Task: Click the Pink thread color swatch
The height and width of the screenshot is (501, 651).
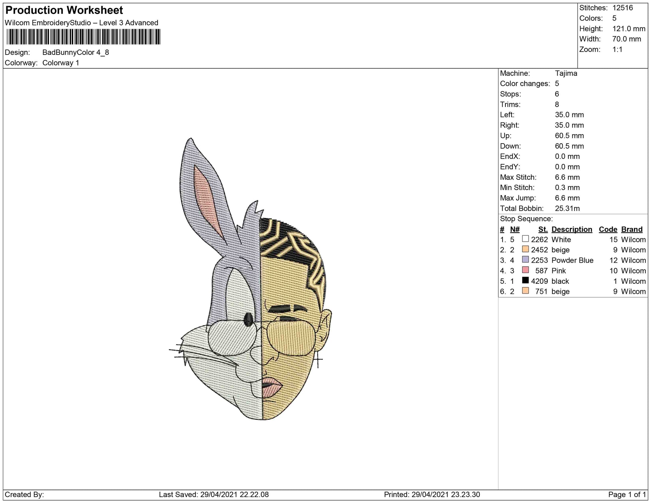Action: 525,270
